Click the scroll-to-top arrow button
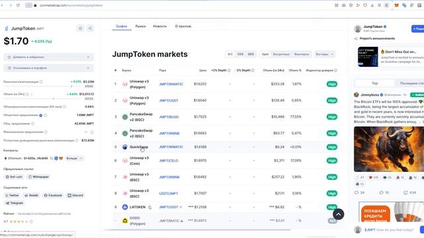This screenshot has height=238, width=424. tap(339, 214)
